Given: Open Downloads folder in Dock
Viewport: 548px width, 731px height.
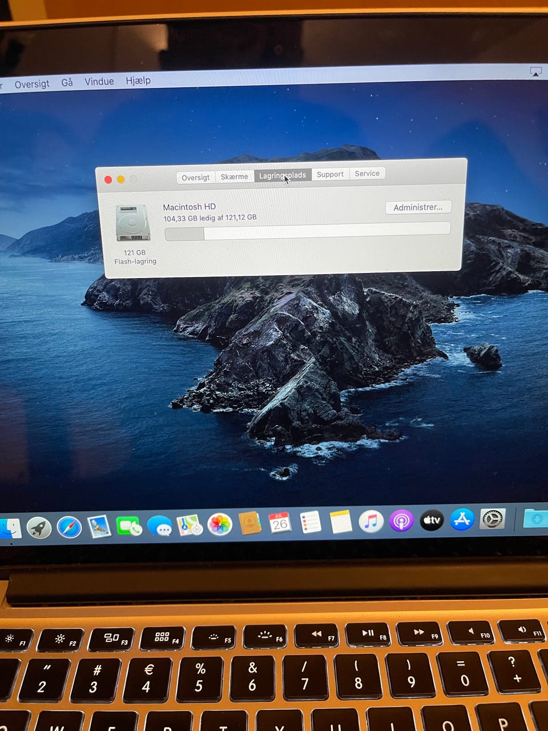Looking at the screenshot, I should [x=535, y=519].
